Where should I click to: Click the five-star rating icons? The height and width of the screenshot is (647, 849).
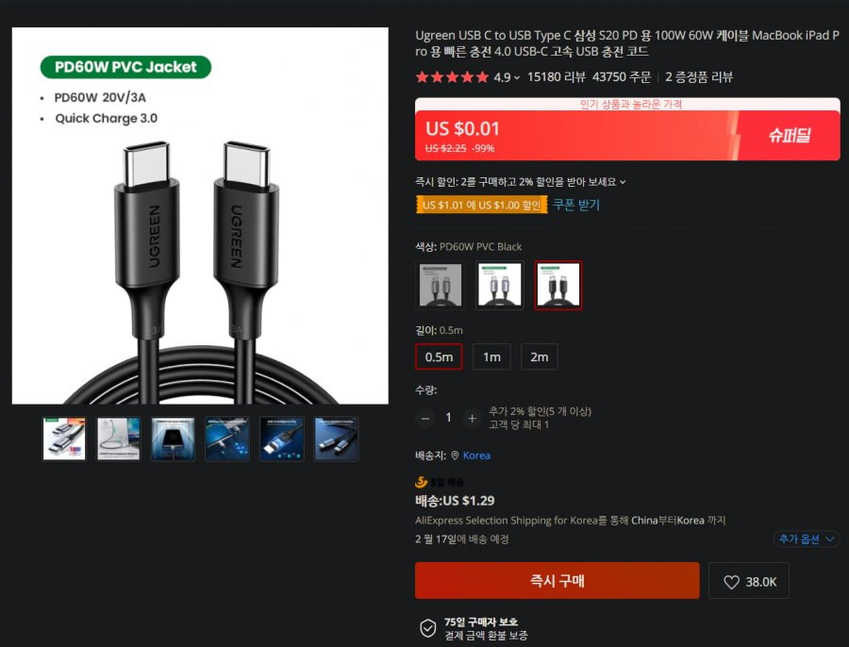pos(452,77)
